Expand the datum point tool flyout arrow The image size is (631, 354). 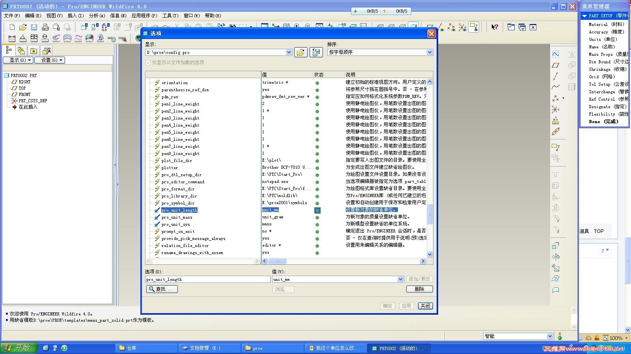[x=563, y=98]
